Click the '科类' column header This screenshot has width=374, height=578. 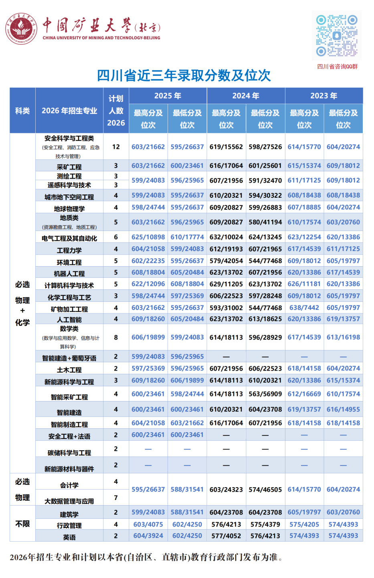pyautogui.click(x=22, y=110)
